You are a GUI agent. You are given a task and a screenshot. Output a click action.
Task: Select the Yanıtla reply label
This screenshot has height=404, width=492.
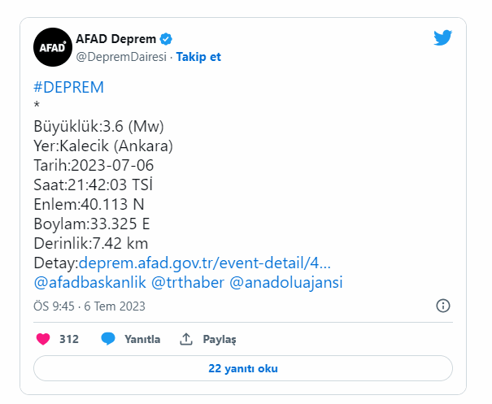coord(142,339)
